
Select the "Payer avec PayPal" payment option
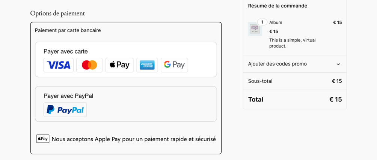(68, 96)
